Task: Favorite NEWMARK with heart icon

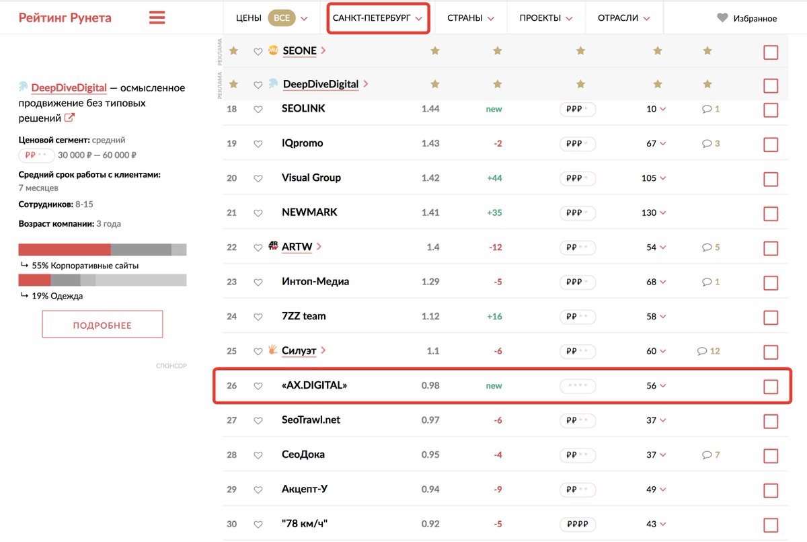Action: (258, 213)
